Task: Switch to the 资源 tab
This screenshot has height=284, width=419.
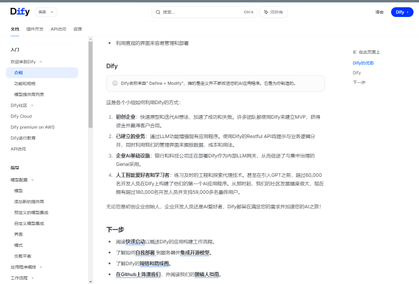Action: [78, 29]
